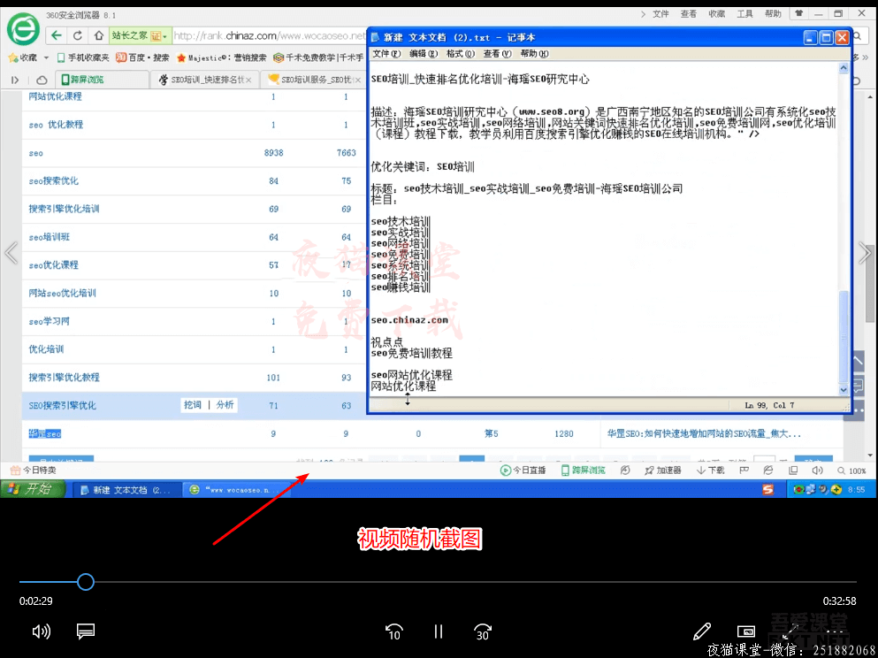Expand the 收藏 dropdown arrow
This screenshot has height=658, width=878.
click(47, 57)
